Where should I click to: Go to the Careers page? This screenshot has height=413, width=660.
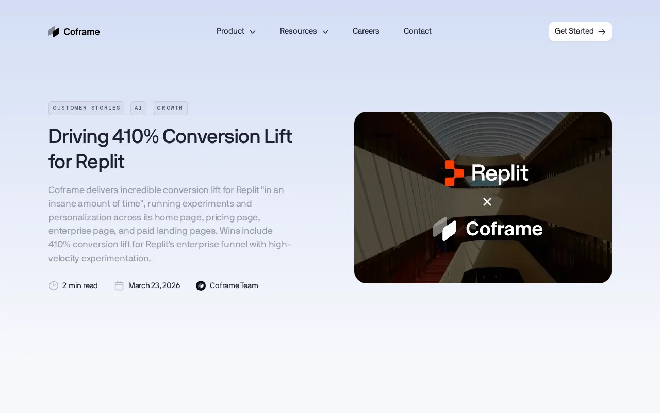coord(366,31)
